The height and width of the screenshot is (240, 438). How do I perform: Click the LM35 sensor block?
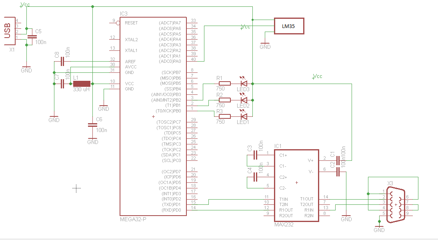point(289,26)
